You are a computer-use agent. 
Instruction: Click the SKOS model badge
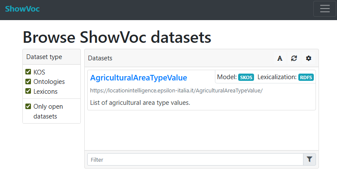[x=246, y=77]
